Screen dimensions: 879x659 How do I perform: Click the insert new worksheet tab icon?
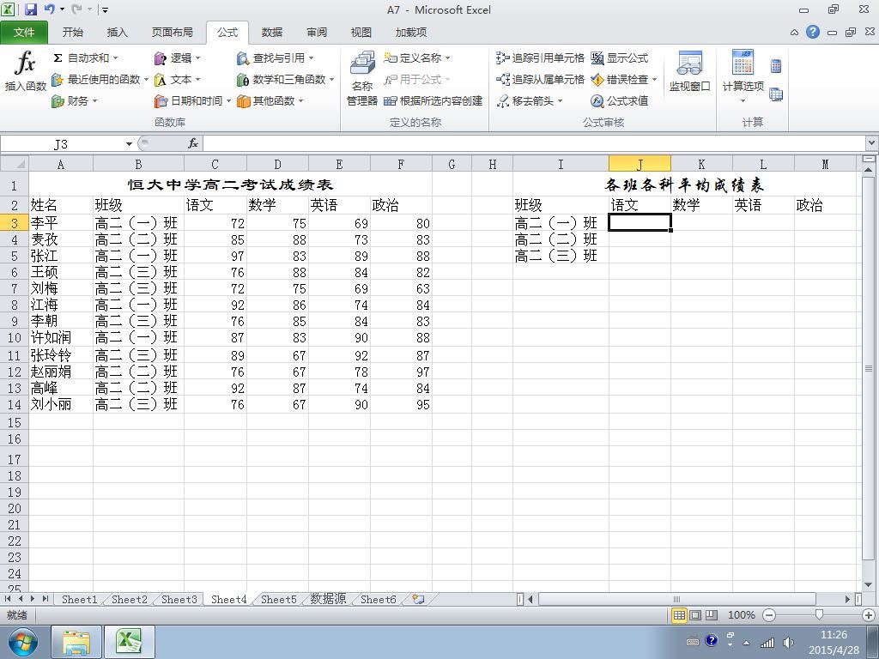pyautogui.click(x=418, y=599)
